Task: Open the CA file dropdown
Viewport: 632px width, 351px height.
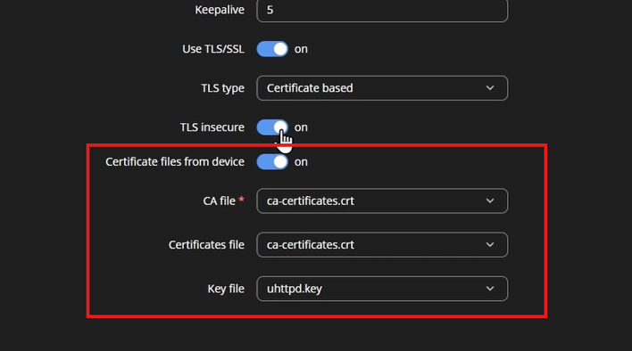Action: (x=382, y=201)
